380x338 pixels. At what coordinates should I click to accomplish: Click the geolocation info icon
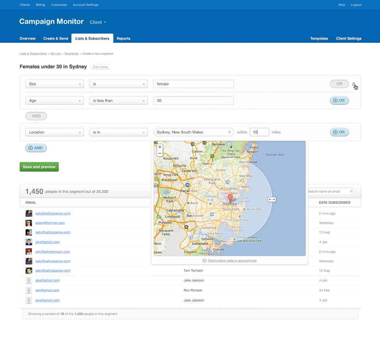point(204,261)
